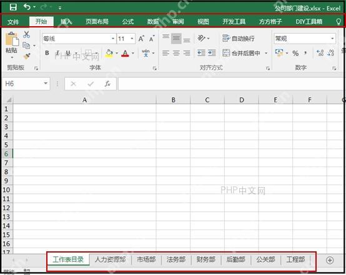Toggle Underline formatting
Viewport: 346px width, 275px height.
68,53
